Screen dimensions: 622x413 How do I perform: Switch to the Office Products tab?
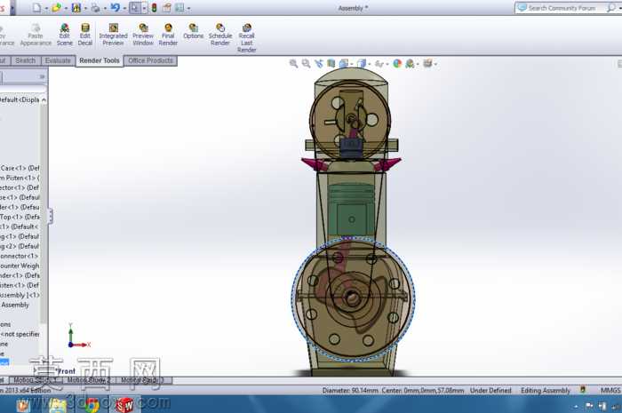(151, 60)
